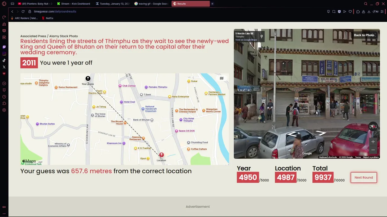Click the GX Mods icon in sidebar

[x=4, y=37]
